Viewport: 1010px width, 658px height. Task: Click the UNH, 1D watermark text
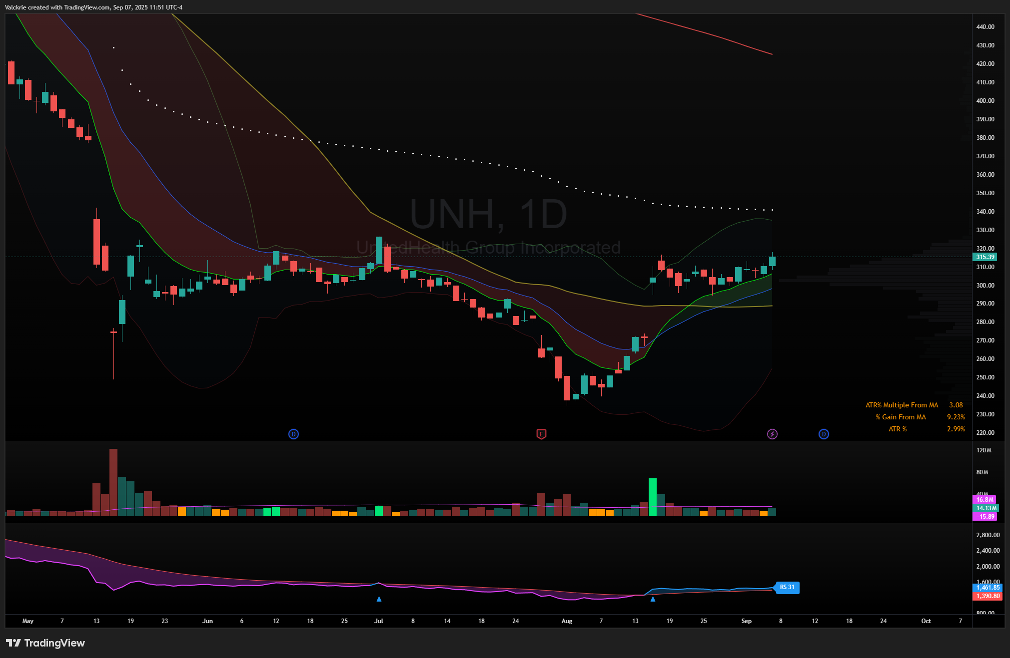pyautogui.click(x=488, y=215)
